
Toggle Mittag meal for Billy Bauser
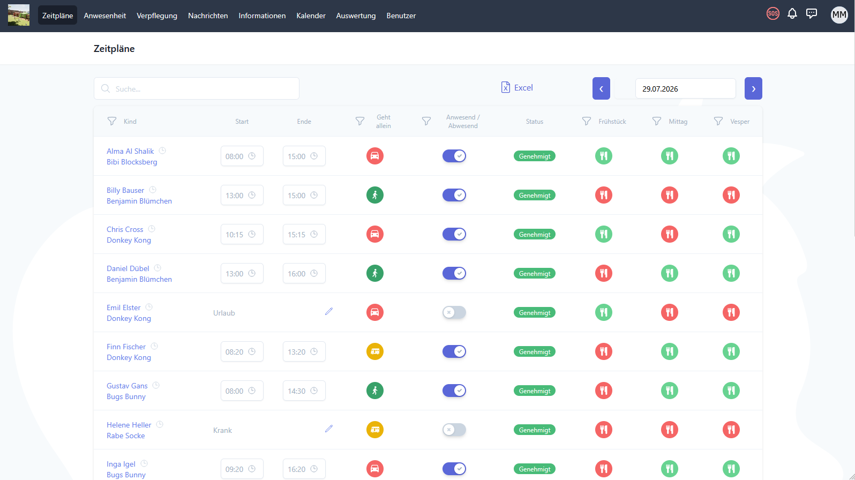pos(670,195)
